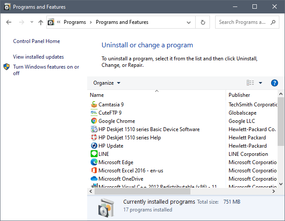The width and height of the screenshot is (285, 221).
Task: Select the Microsoft OneDrive row text
Action: tap(121, 178)
